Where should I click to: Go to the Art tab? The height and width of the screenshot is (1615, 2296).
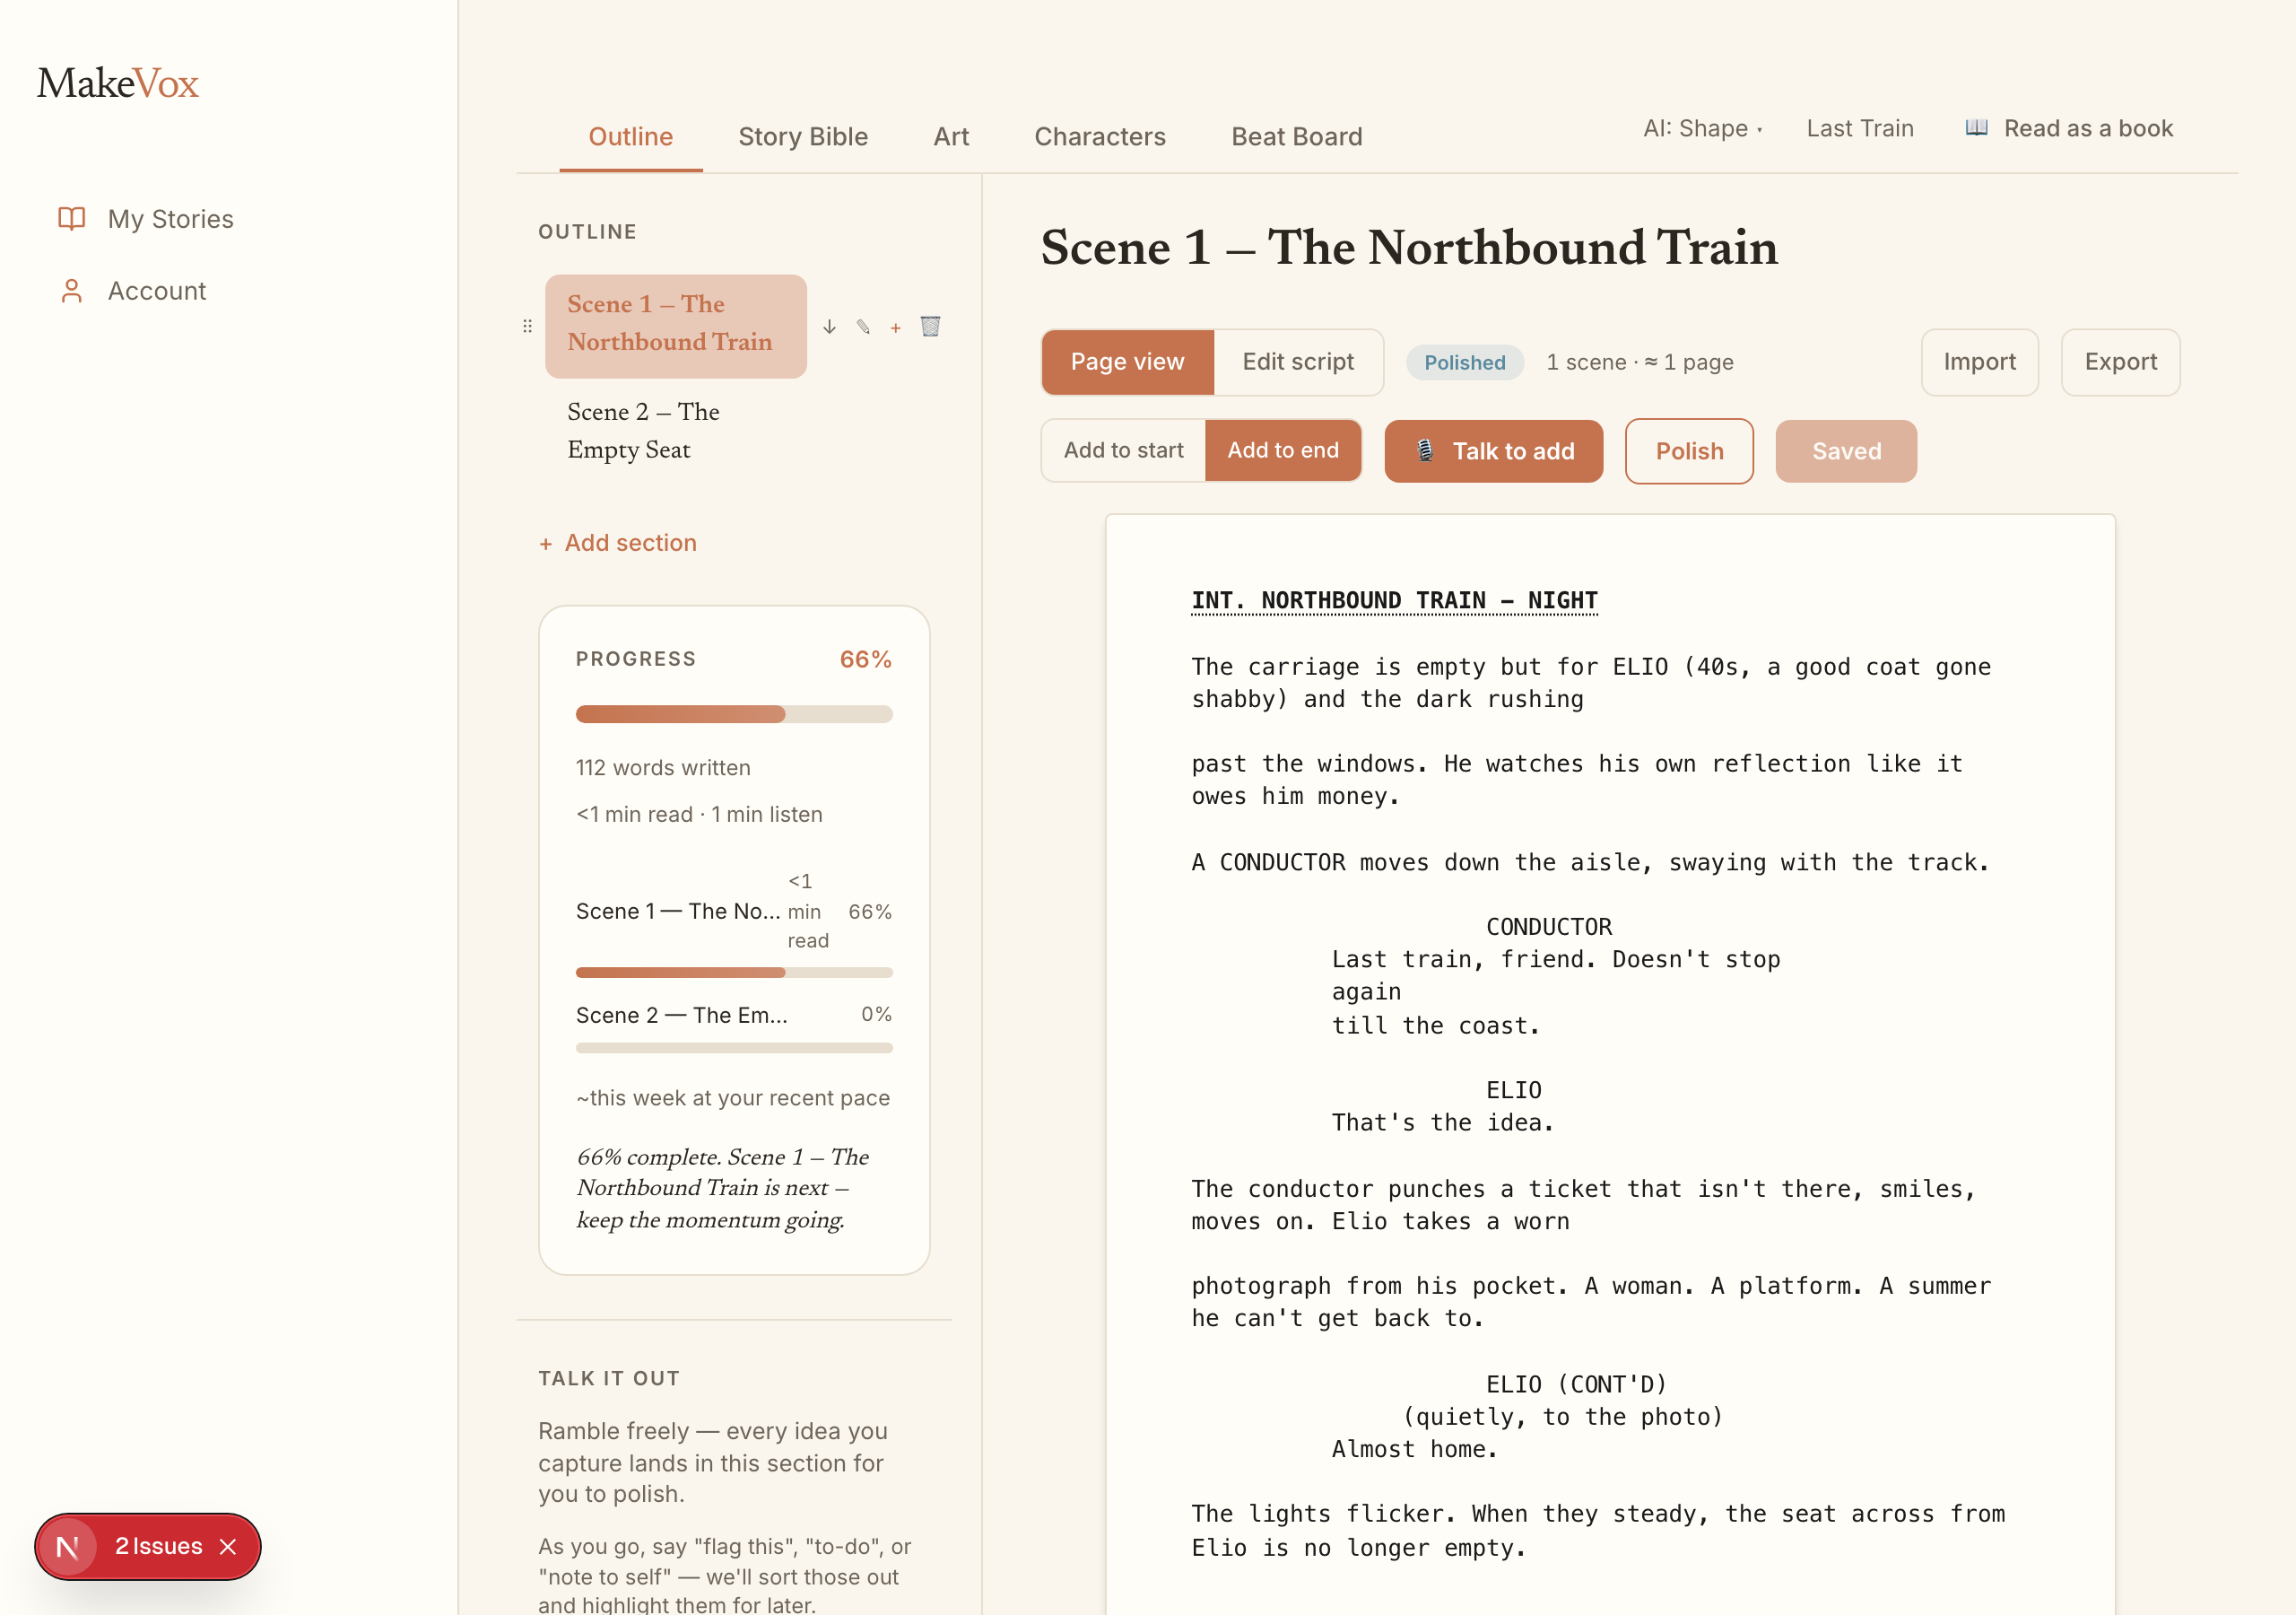point(951,136)
